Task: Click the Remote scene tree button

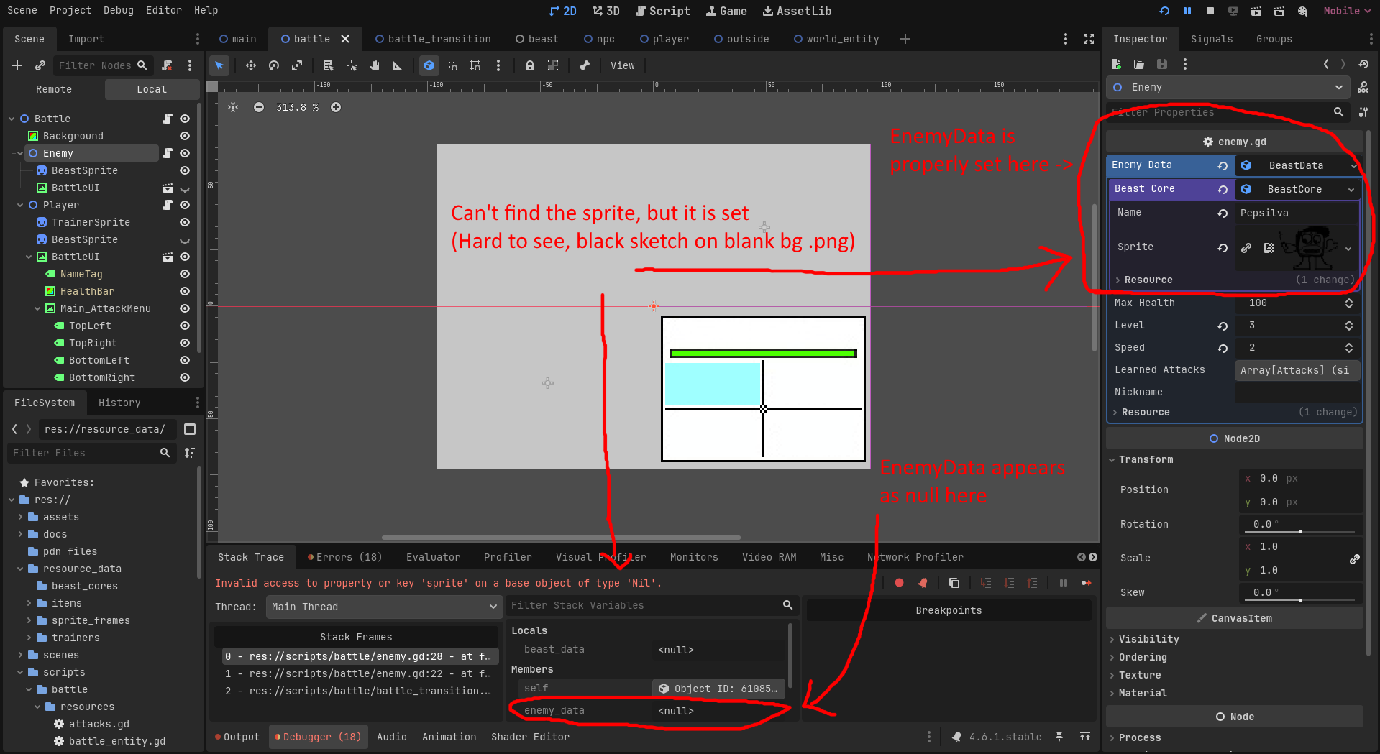Action: 54,89
